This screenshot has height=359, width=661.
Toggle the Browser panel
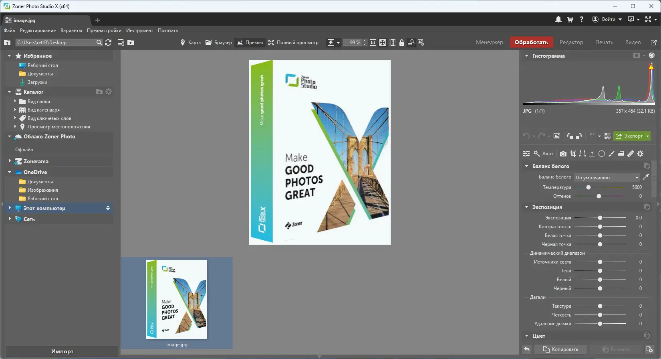click(x=219, y=43)
